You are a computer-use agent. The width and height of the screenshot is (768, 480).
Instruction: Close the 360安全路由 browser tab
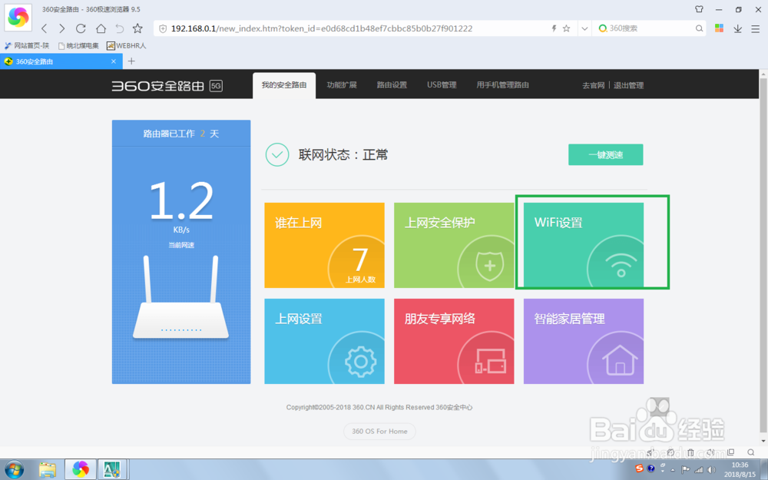114,61
